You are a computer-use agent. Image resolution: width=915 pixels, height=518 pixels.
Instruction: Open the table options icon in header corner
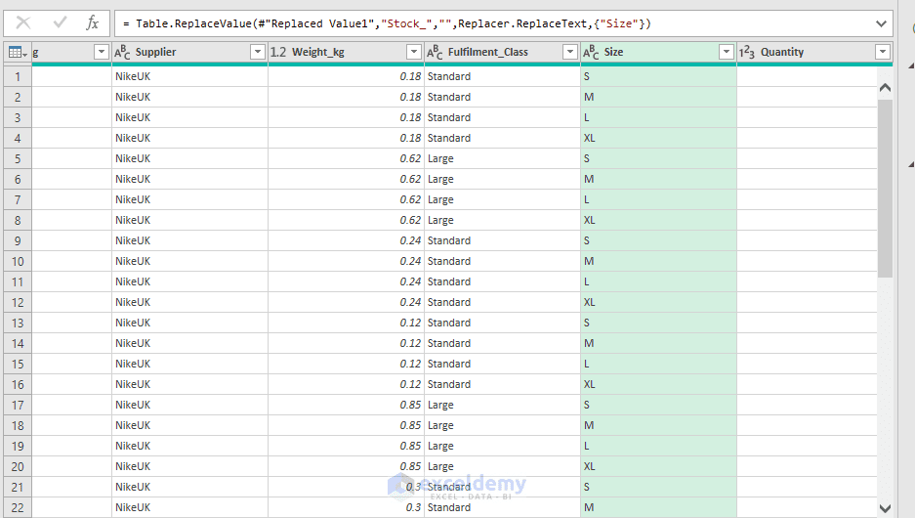[x=18, y=53]
